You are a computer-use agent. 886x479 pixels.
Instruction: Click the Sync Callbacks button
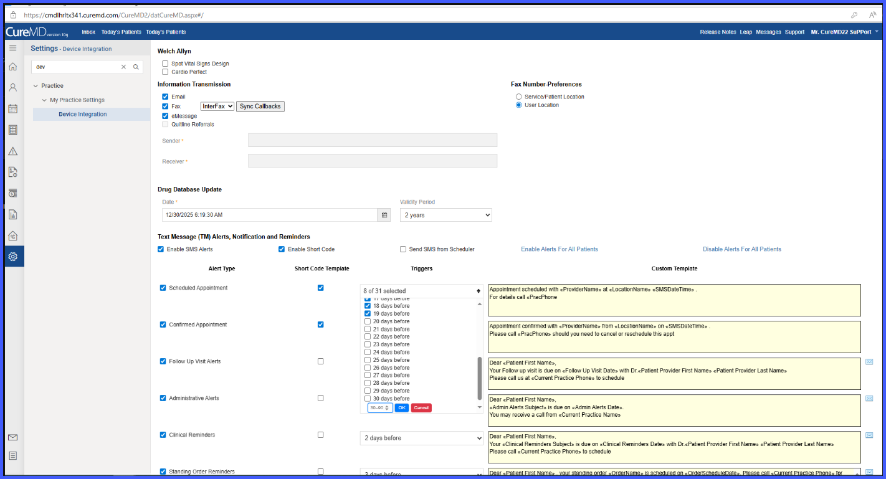point(260,107)
